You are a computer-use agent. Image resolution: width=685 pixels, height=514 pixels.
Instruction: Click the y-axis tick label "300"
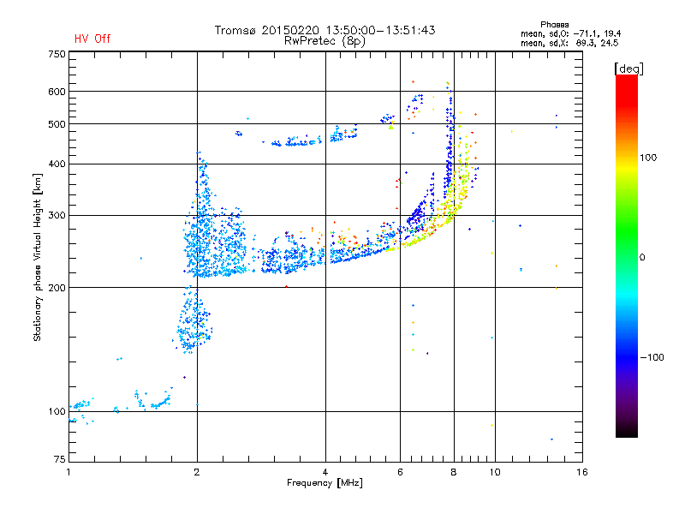point(57,215)
